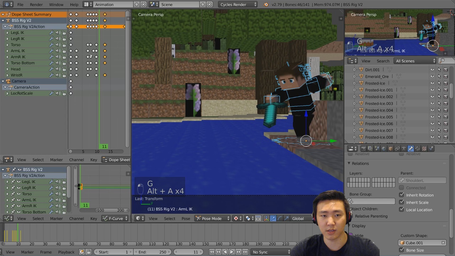Click the Start frame field
455x256 pixels.
click(113, 252)
